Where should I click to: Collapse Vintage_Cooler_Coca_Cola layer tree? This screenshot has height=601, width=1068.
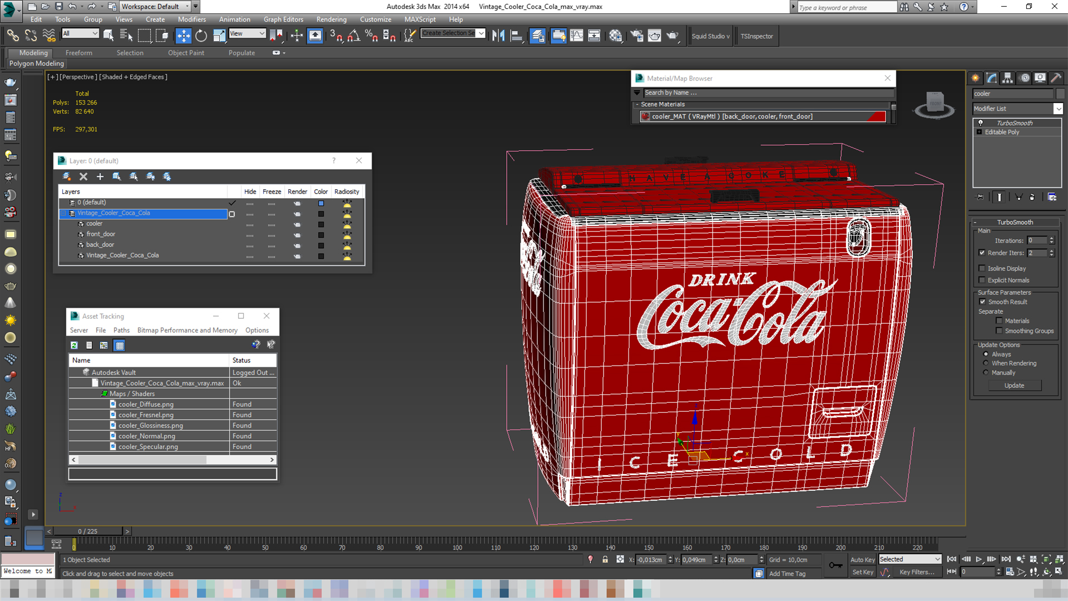click(x=63, y=213)
